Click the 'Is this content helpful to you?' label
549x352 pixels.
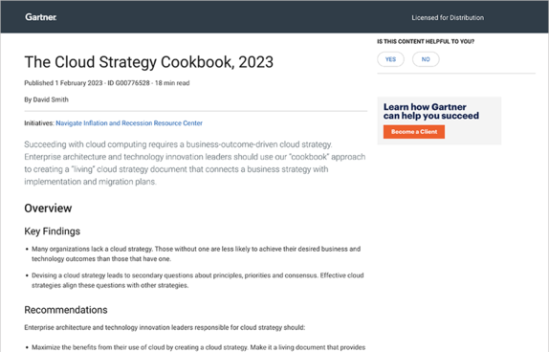pyautogui.click(x=426, y=42)
